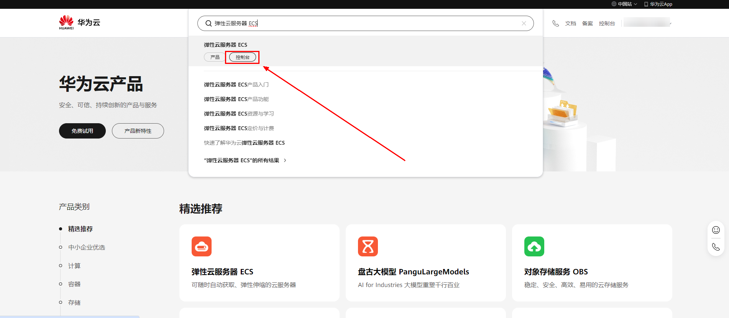Open the 对象存储服务 OBS card title
This screenshot has height=318, width=729.
[556, 272]
